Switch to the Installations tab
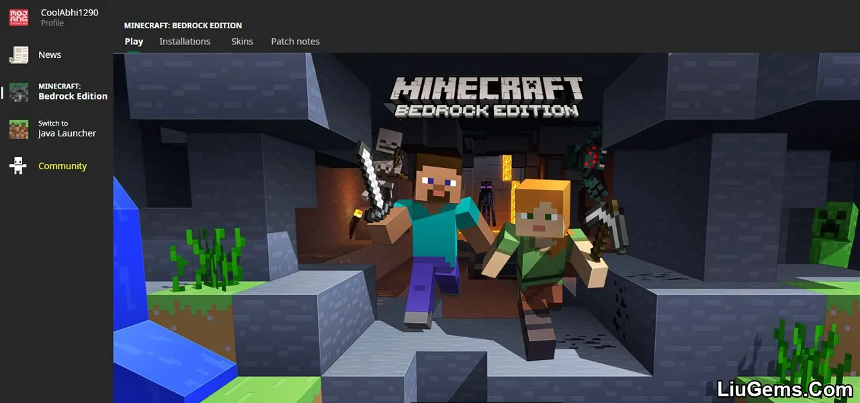Viewport: 860px width, 403px height. 185,42
